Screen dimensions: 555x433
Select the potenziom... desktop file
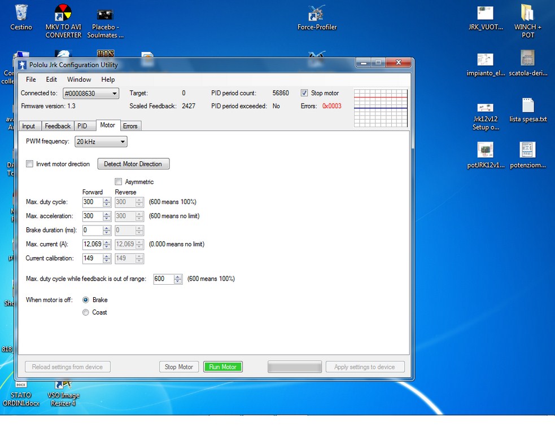click(528, 156)
